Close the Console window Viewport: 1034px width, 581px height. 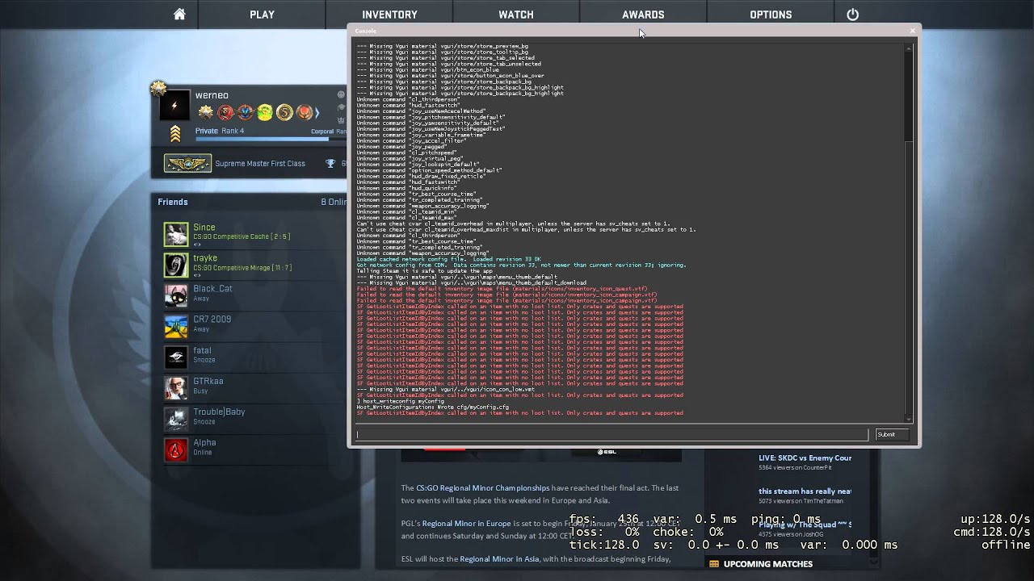(x=913, y=31)
